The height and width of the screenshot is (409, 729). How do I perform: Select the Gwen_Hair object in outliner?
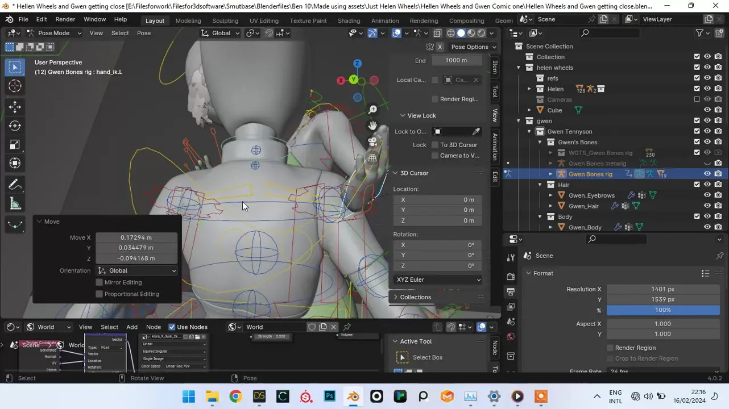pyautogui.click(x=583, y=206)
